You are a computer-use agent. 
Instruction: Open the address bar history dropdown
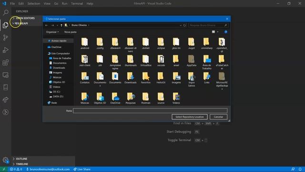point(181,25)
